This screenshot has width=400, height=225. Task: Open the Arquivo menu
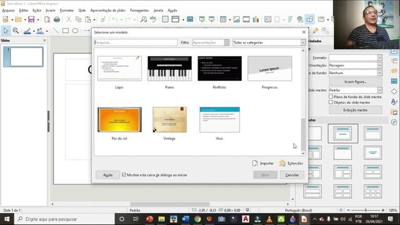8,11
